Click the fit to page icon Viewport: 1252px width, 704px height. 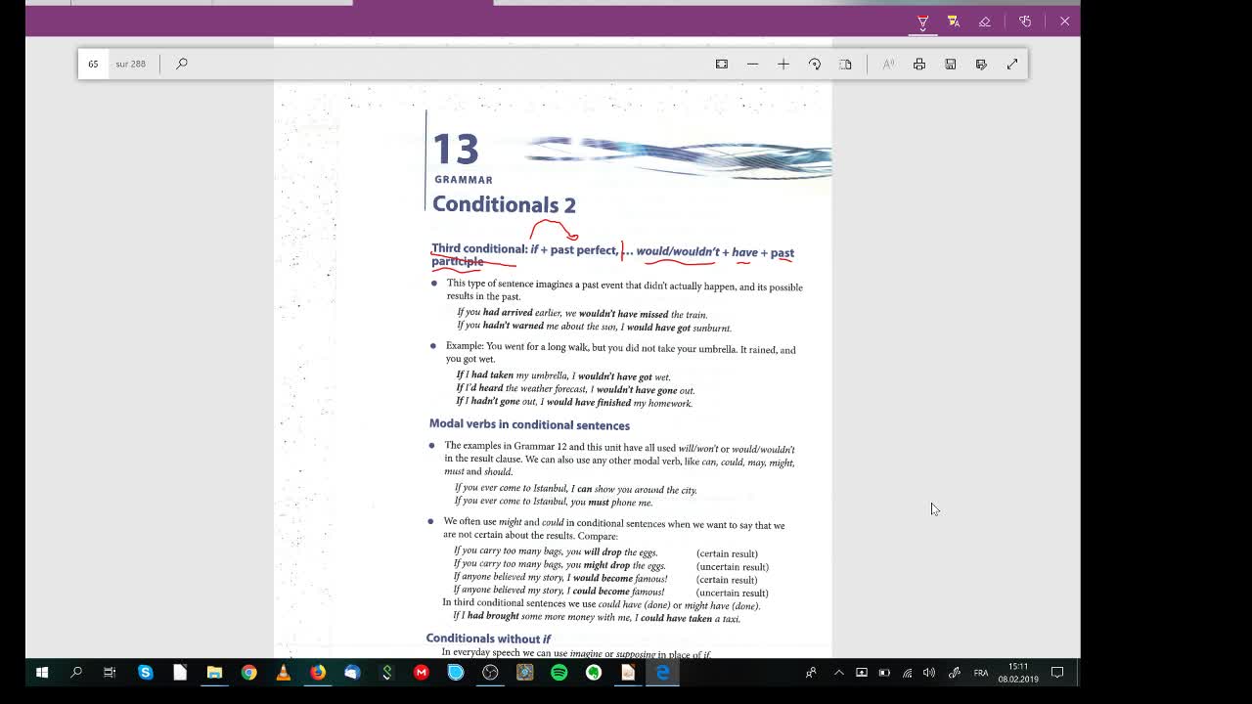pos(722,64)
